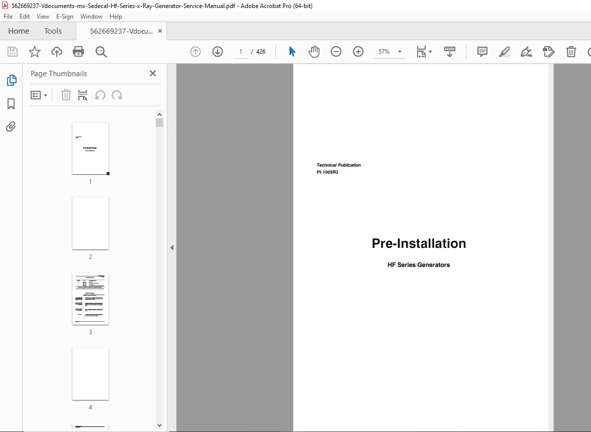Select page 1 thumbnail

tap(90, 149)
